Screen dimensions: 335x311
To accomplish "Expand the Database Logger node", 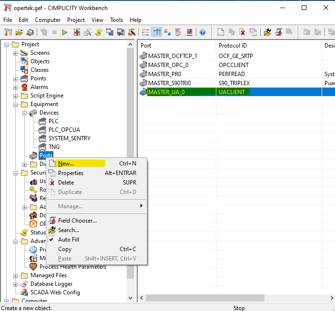I will [x=15, y=284].
